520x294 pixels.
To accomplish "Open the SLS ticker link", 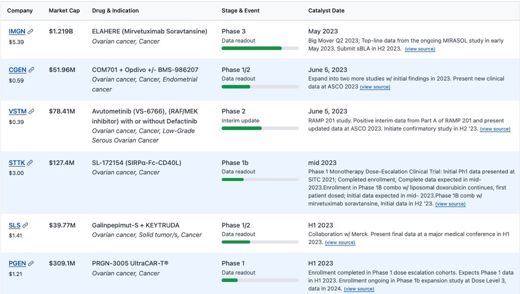I will pos(15,225).
